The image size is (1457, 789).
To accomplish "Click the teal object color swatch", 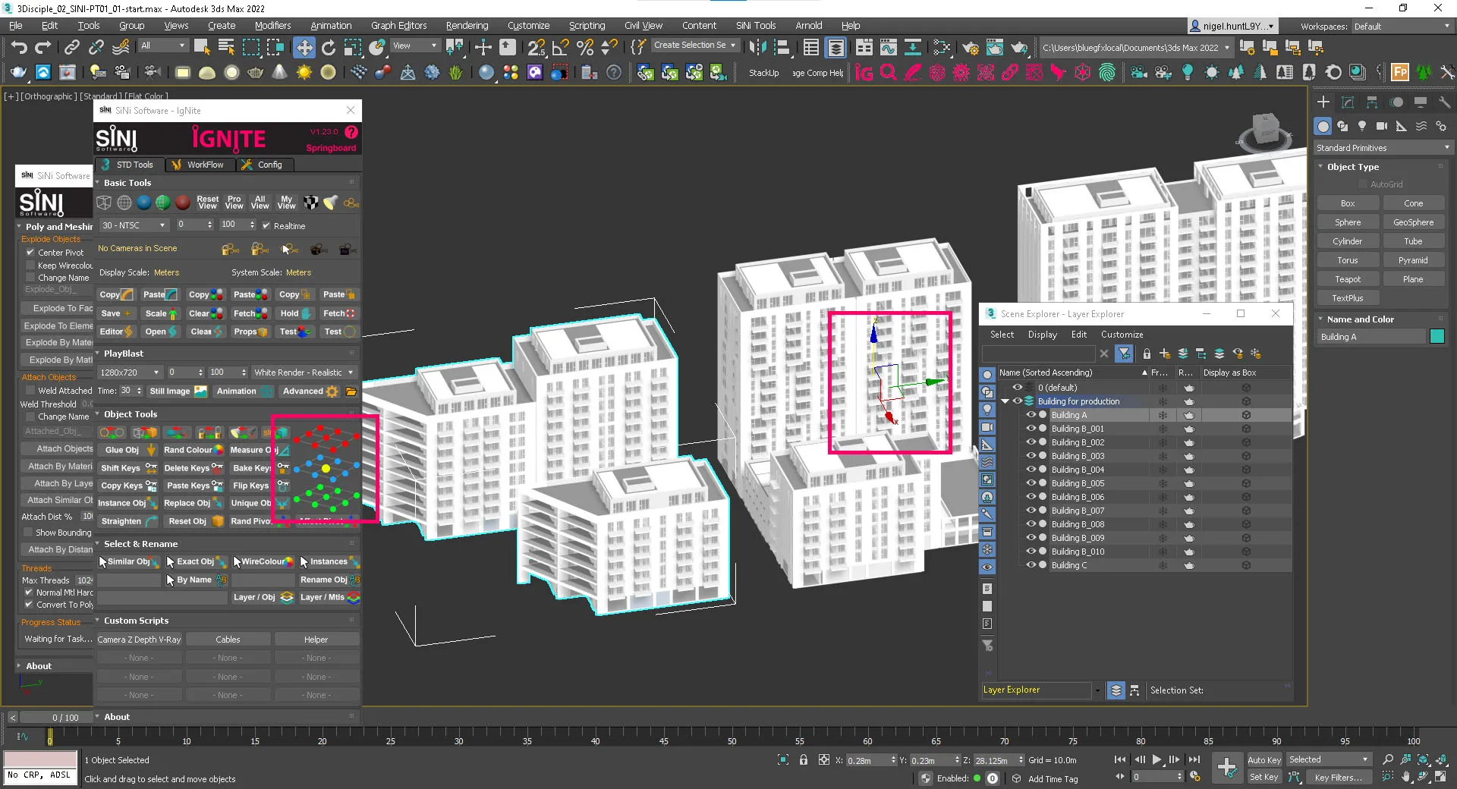I will click(x=1437, y=337).
